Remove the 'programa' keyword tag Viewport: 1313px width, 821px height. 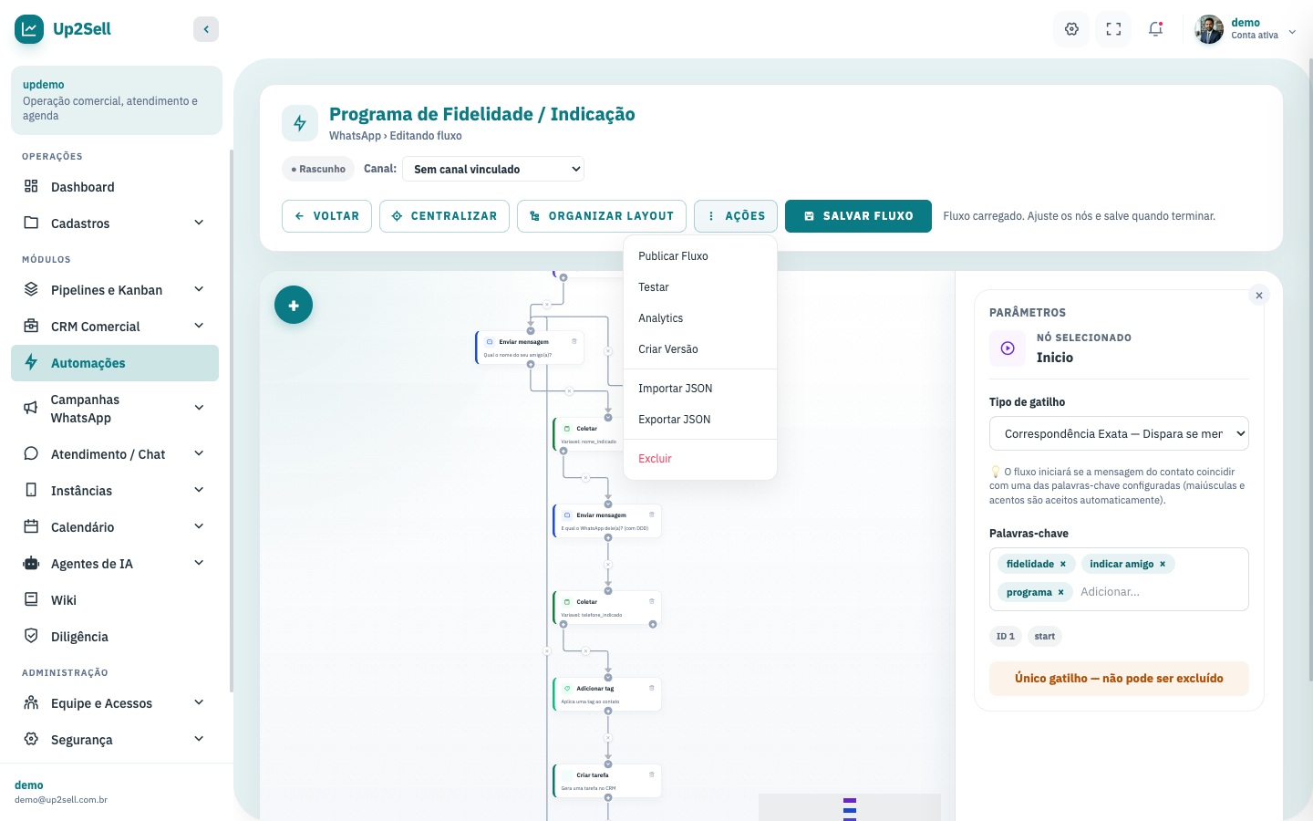click(1061, 592)
